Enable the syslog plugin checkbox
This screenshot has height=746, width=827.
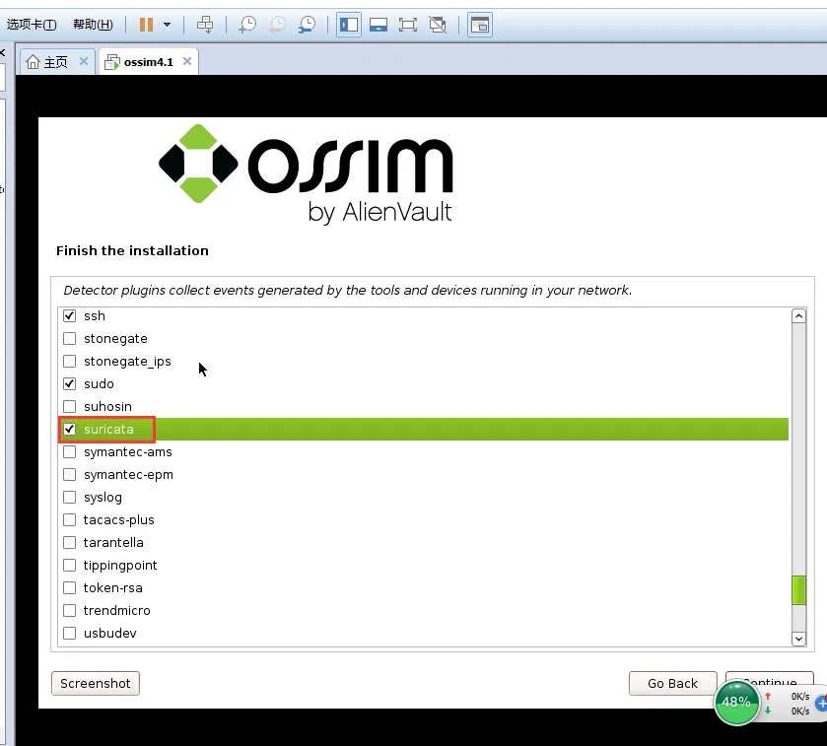point(70,497)
